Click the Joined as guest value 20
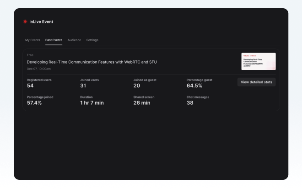 tap(137, 86)
